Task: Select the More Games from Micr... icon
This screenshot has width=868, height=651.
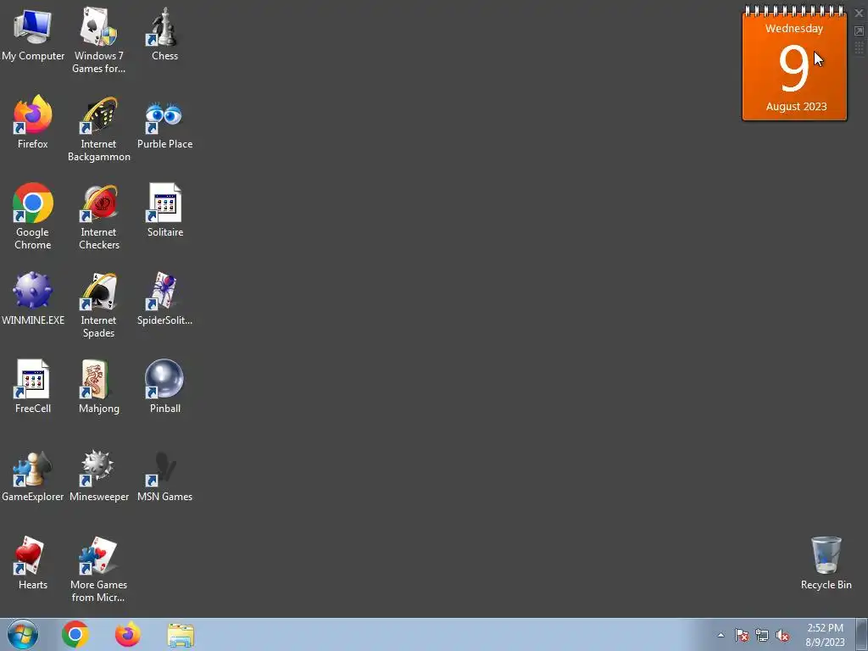Action: pos(98,570)
